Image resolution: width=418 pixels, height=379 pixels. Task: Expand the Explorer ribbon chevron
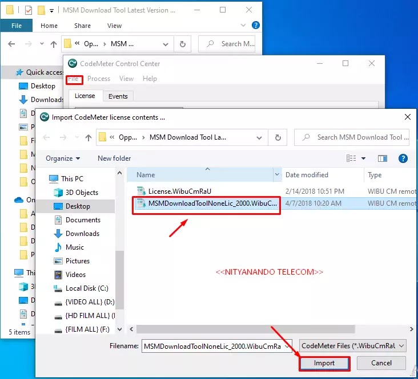click(243, 25)
